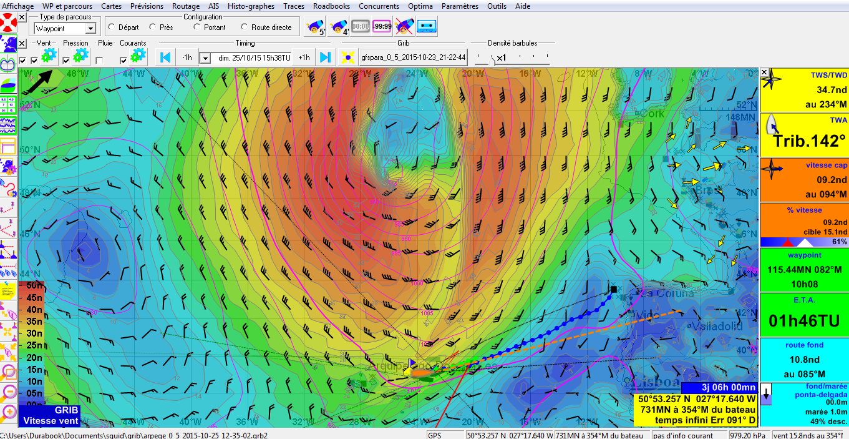This screenshot has height=439, width=849.
Task: Toggle the first checkbox left of Vent
Action: [22, 61]
